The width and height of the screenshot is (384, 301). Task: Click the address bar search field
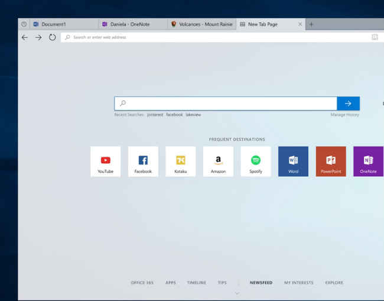coord(216,37)
